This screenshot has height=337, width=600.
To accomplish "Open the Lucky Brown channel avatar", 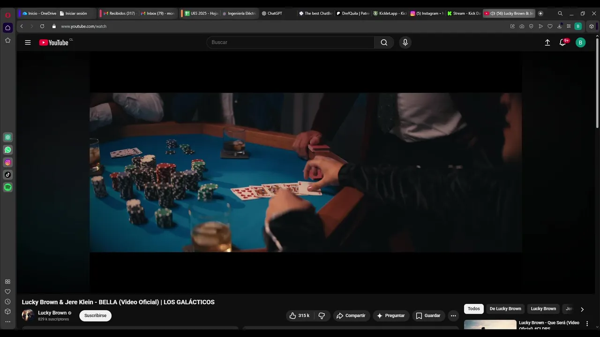I will 28,315.
